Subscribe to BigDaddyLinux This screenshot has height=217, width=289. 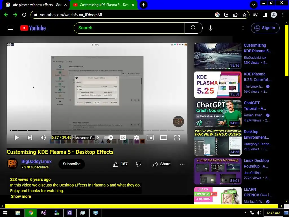71,164
